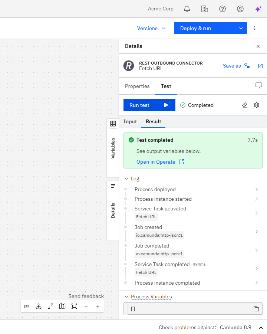Open the Versions dropdown
The width and height of the screenshot is (267, 334).
[151, 28]
